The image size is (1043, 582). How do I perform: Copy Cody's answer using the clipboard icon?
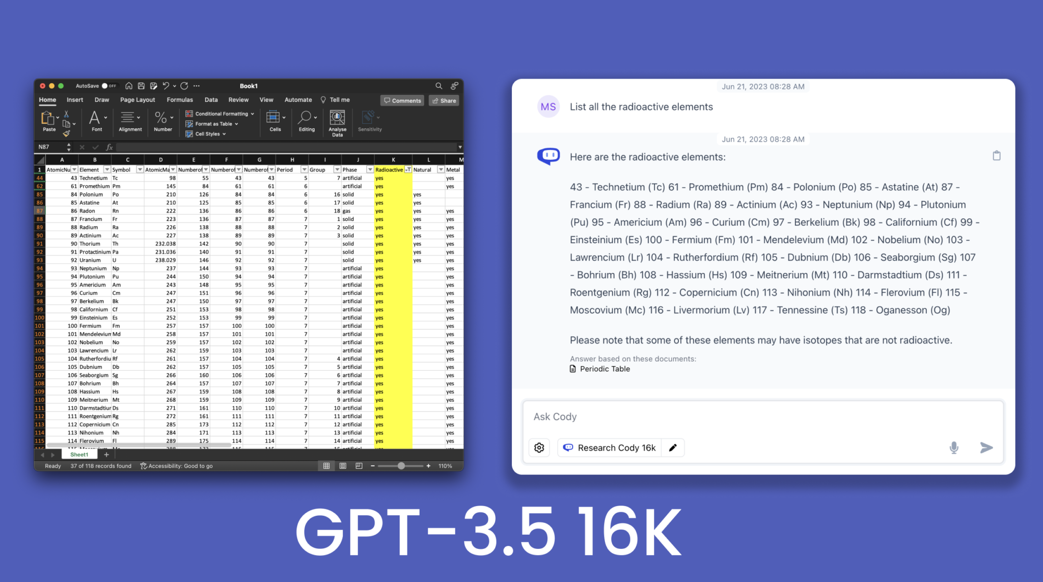click(997, 155)
